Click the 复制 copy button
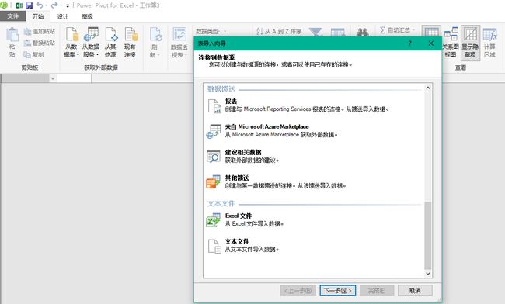505x304 pixels. tap(34, 54)
